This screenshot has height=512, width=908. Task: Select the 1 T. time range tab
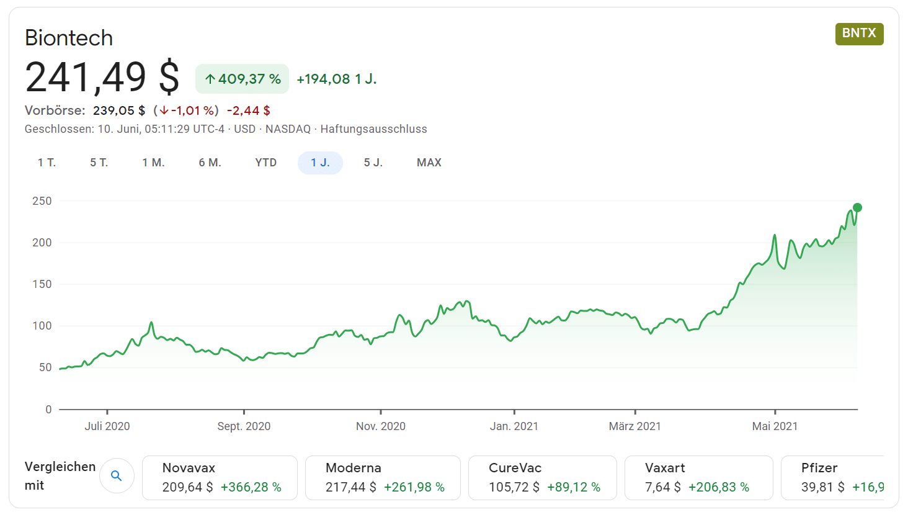[47, 163]
